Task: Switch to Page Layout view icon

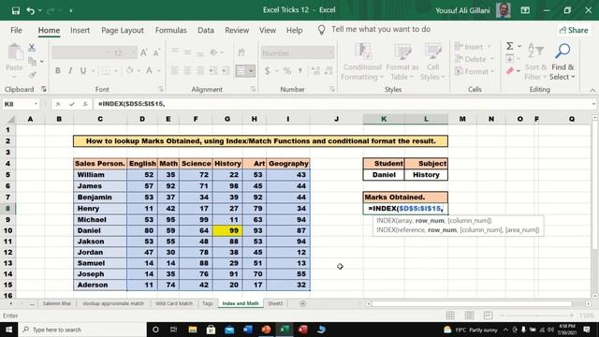Action: point(469,315)
